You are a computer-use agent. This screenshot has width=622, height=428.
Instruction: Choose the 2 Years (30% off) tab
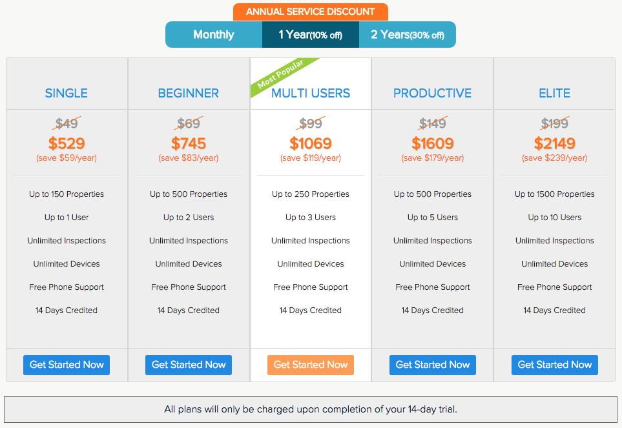pyautogui.click(x=408, y=34)
